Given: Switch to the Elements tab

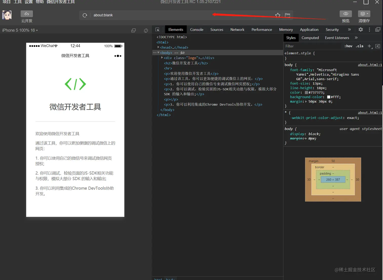Looking at the screenshot, I should [x=176, y=30].
